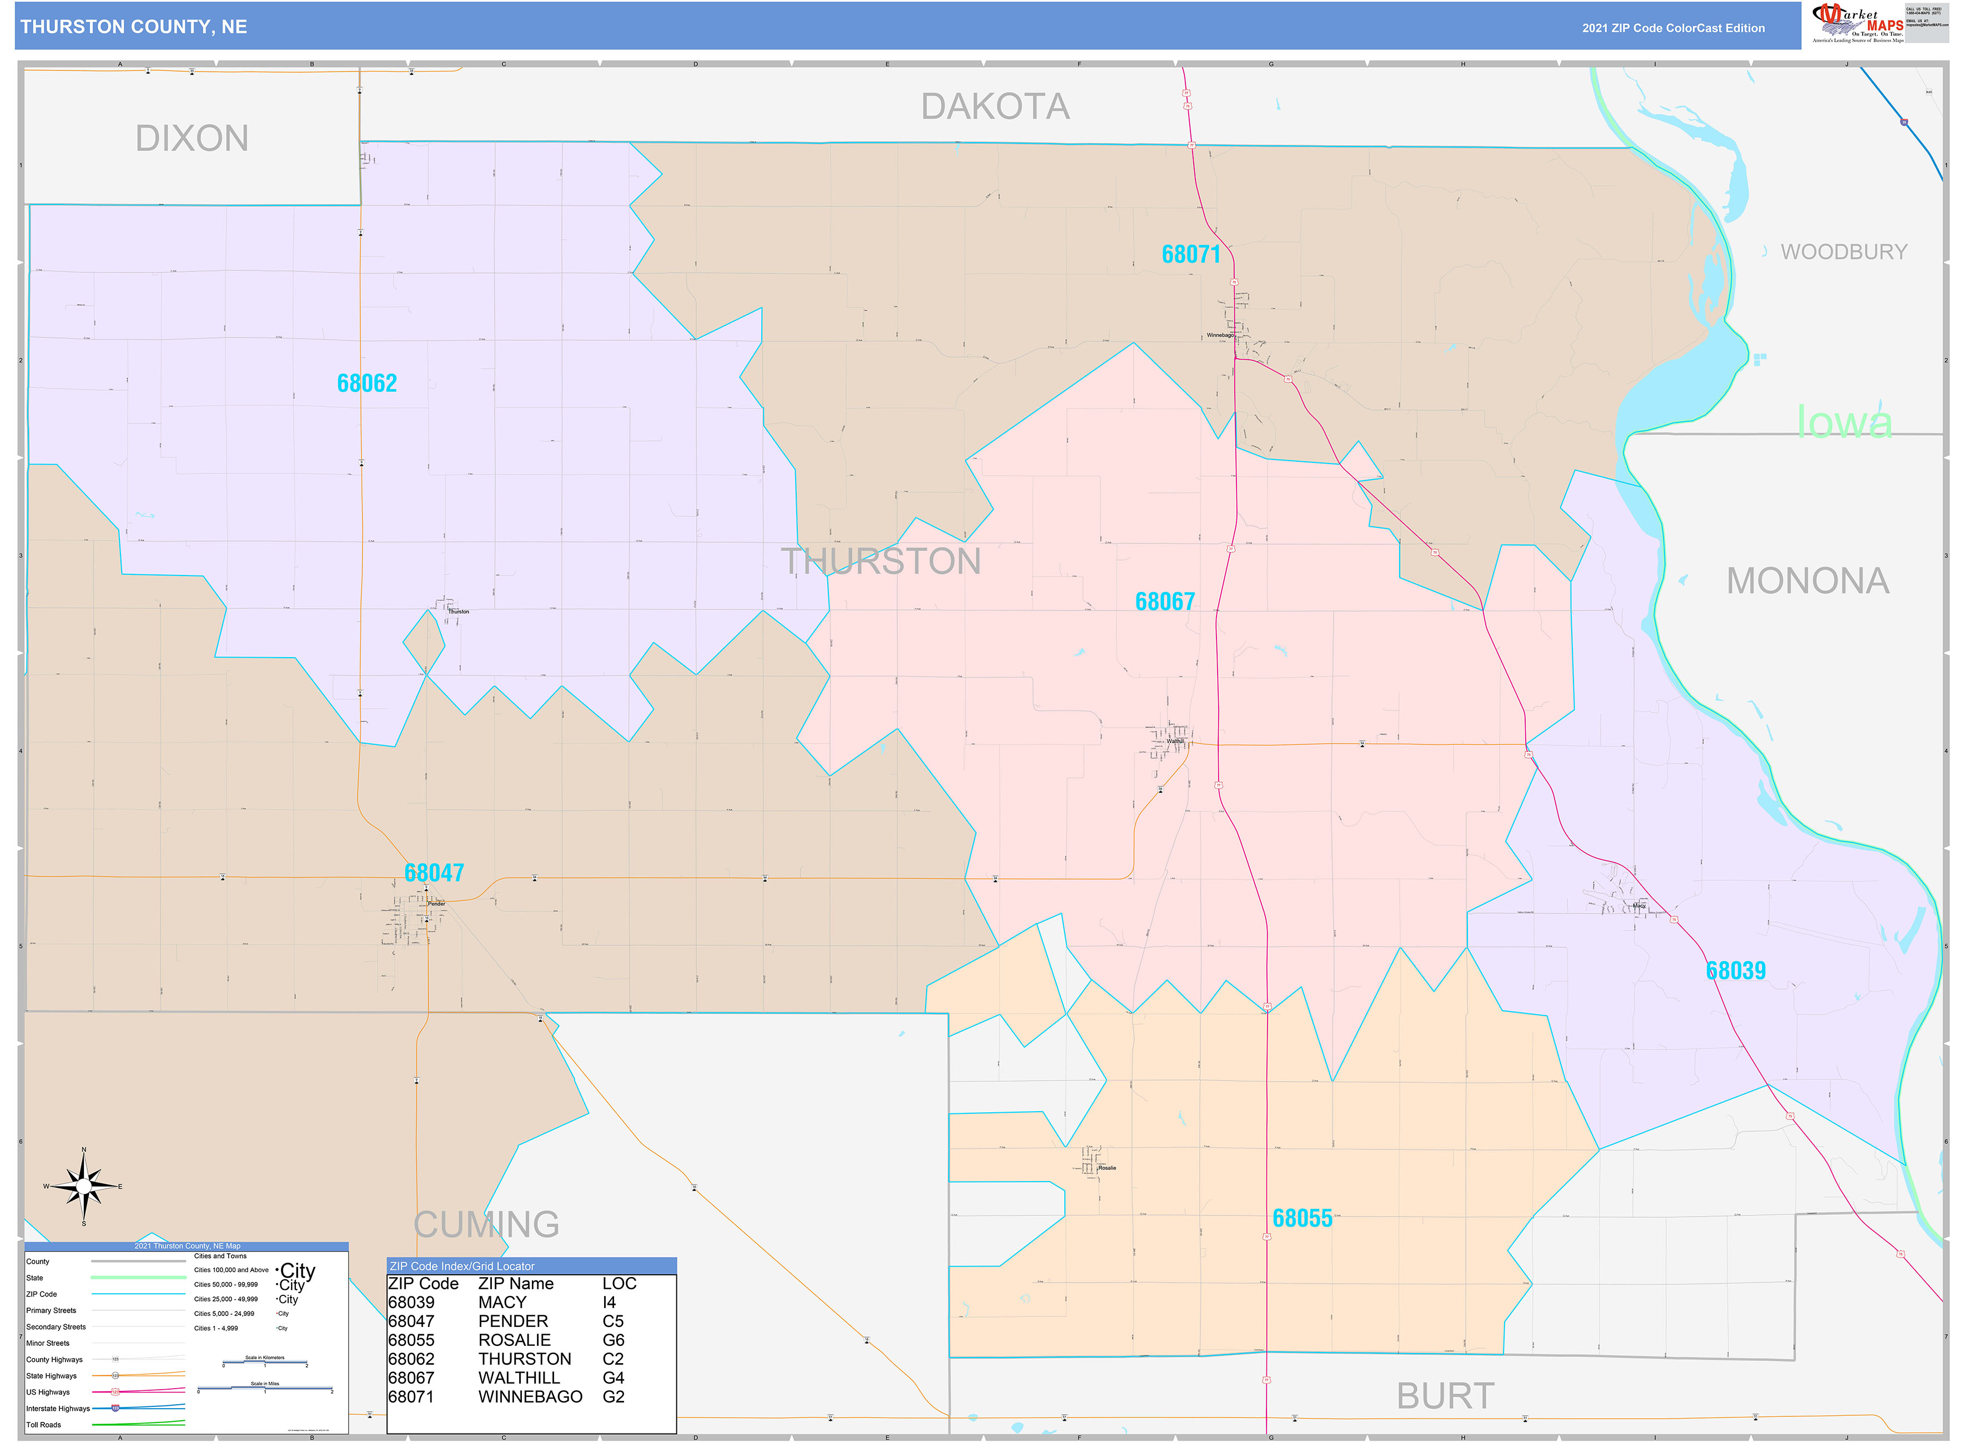Select the DAKOTA county label

point(995,107)
